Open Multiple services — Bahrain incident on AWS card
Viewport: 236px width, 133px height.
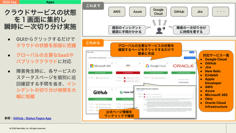tap(132, 81)
